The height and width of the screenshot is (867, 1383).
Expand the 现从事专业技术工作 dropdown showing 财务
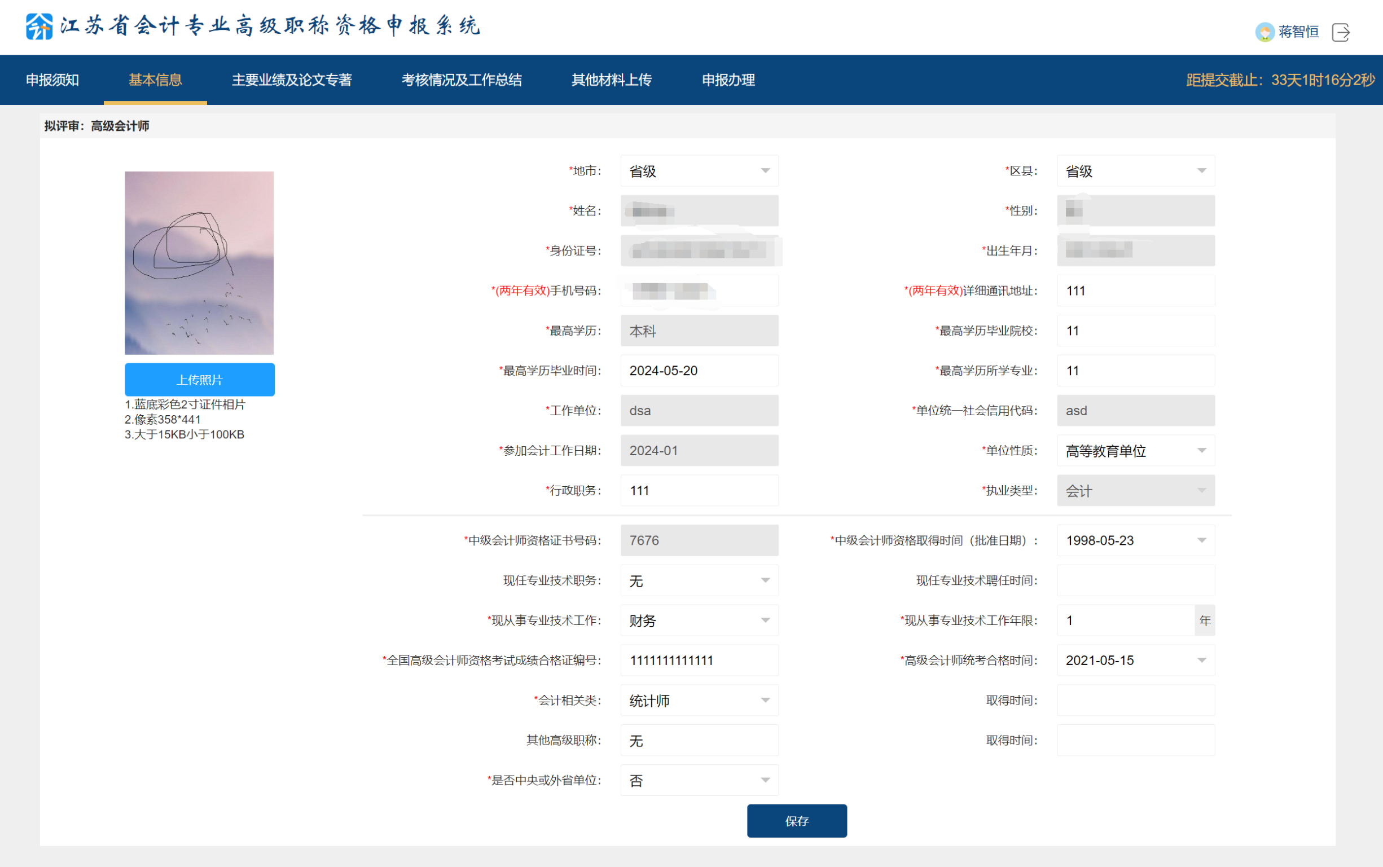tap(699, 620)
